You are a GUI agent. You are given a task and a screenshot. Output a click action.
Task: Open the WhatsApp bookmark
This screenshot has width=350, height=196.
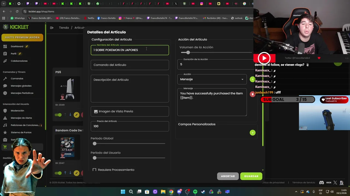tap(17, 18)
